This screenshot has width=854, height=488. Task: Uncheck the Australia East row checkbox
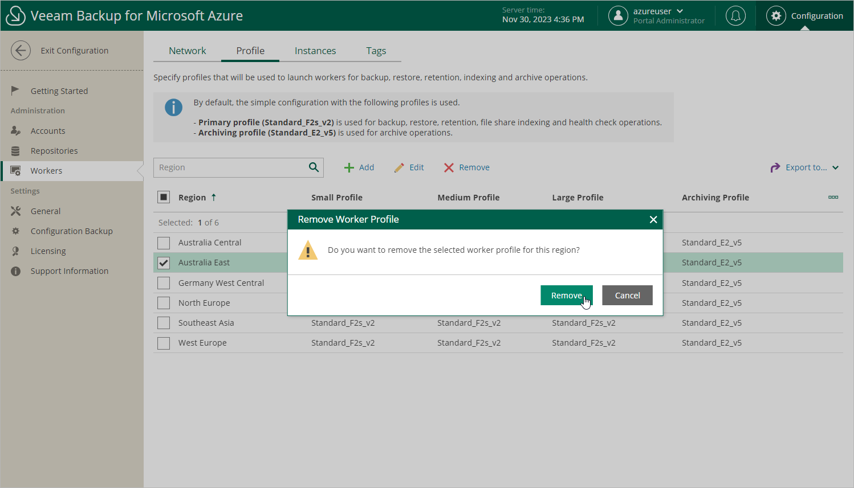(x=164, y=263)
